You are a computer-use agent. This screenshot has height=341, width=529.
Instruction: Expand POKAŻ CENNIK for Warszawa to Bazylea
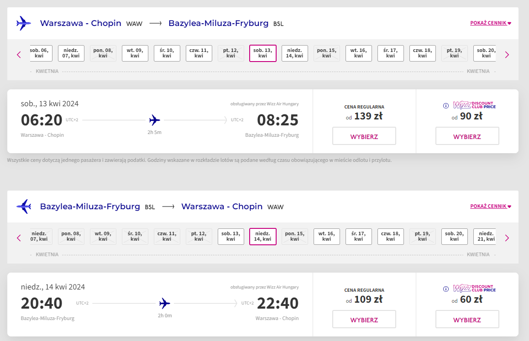(491, 23)
